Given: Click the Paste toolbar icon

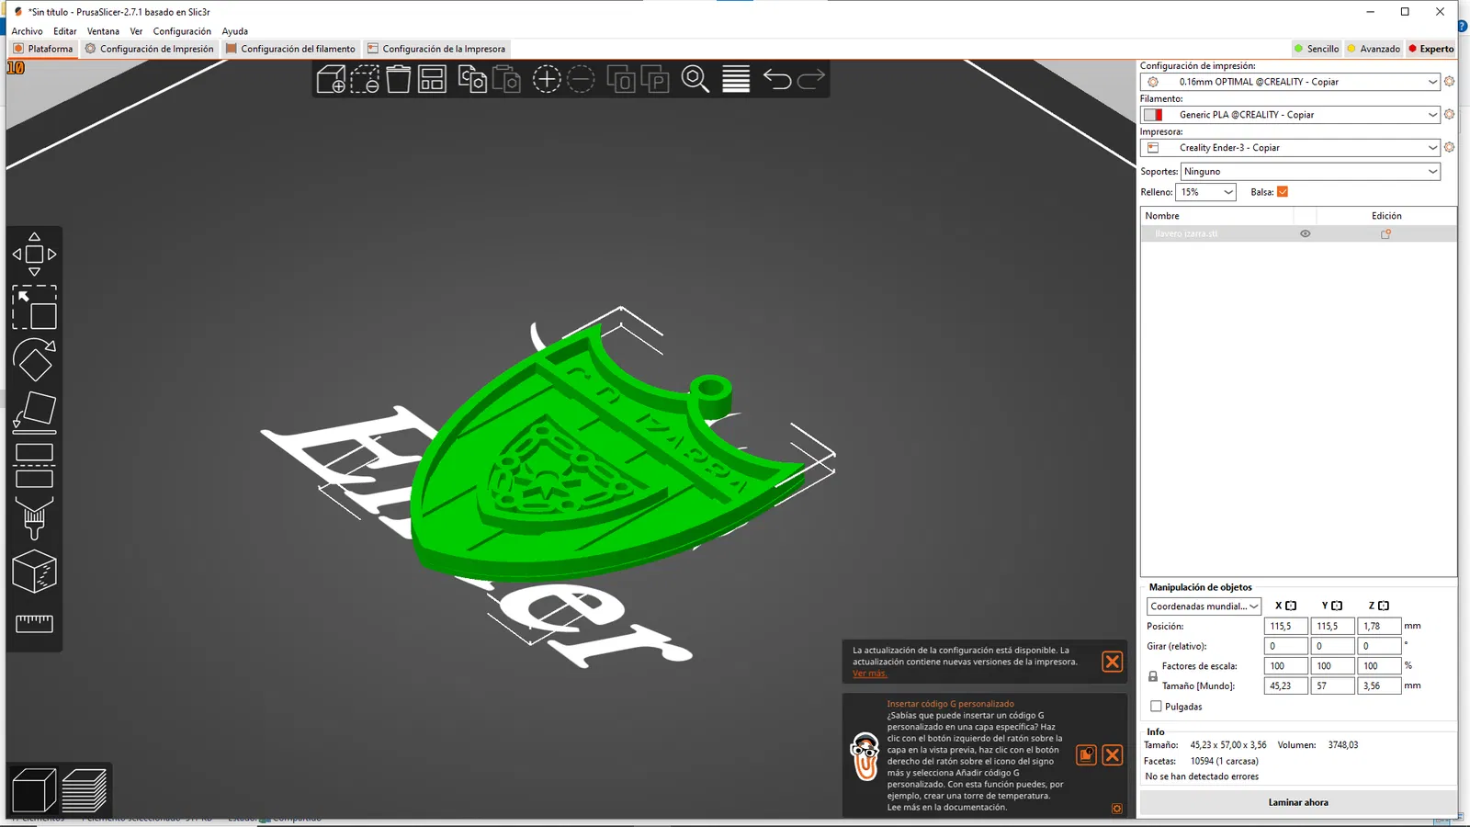Looking at the screenshot, I should tap(506, 80).
